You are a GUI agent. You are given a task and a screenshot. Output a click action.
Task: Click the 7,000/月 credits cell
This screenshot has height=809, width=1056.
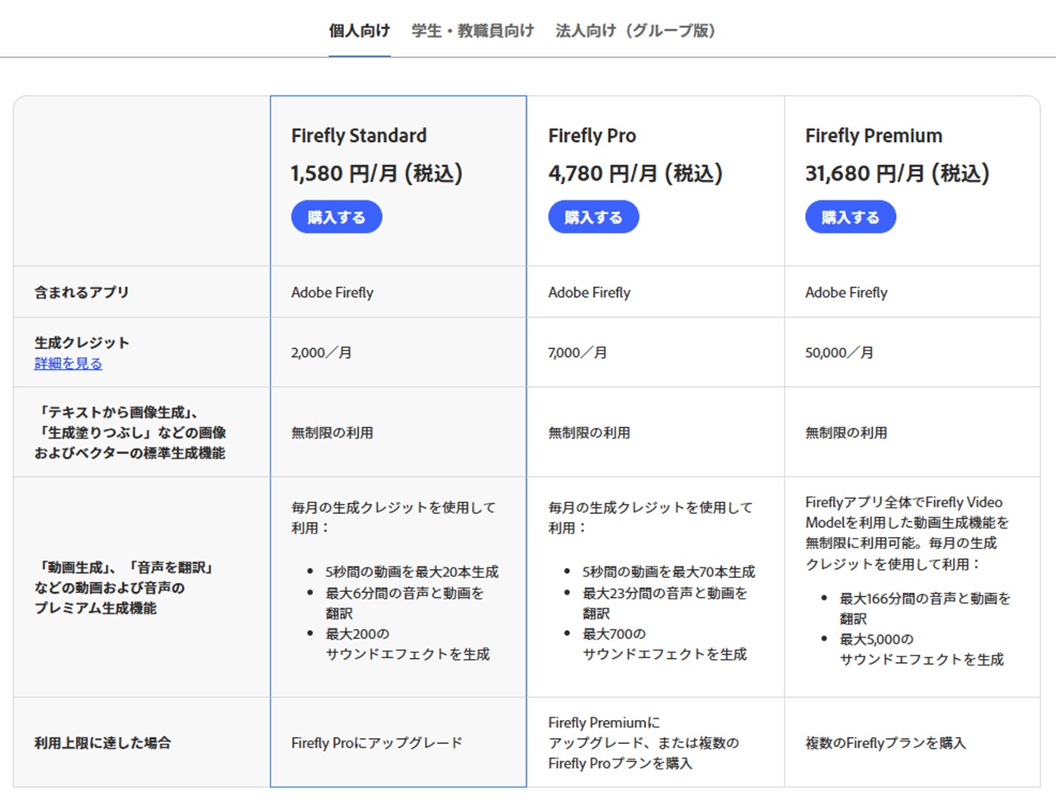click(577, 352)
